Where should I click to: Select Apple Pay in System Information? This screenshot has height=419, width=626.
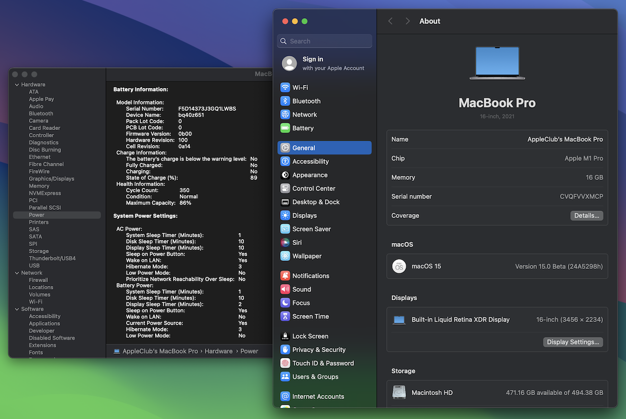tap(42, 99)
